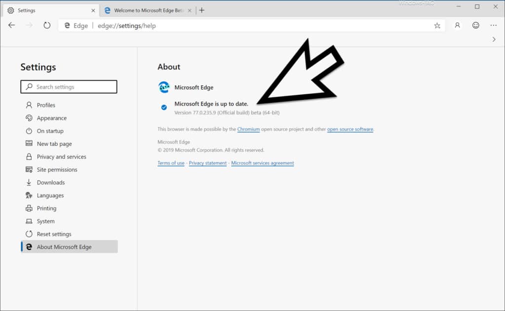This screenshot has height=311, width=505.
Task: Select the Languages settings icon
Action: pos(30,195)
